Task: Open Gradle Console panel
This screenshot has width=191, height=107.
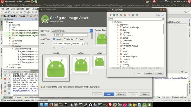Action: (179, 97)
